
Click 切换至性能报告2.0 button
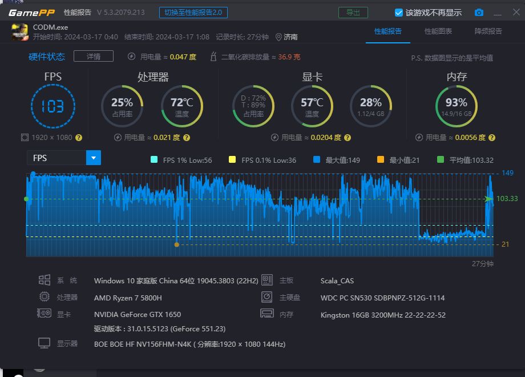[x=193, y=13]
